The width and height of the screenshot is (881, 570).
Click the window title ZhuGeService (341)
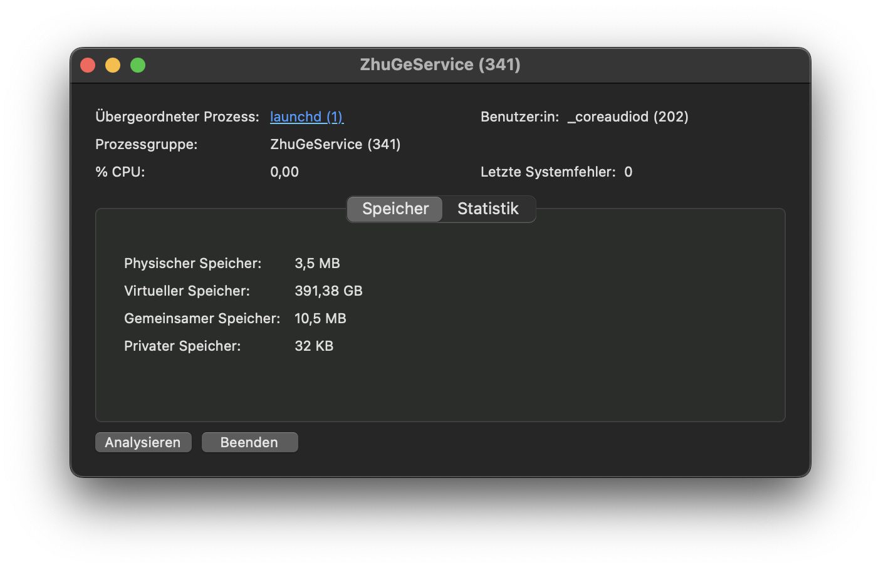coord(440,65)
